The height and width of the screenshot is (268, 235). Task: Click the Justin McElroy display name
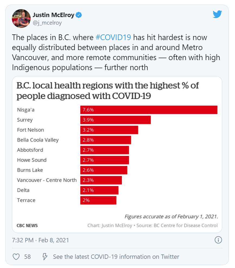pos(54,15)
